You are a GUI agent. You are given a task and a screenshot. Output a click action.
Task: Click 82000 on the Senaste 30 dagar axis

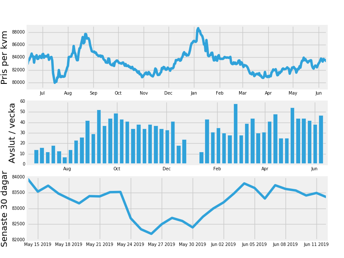(x=18, y=240)
